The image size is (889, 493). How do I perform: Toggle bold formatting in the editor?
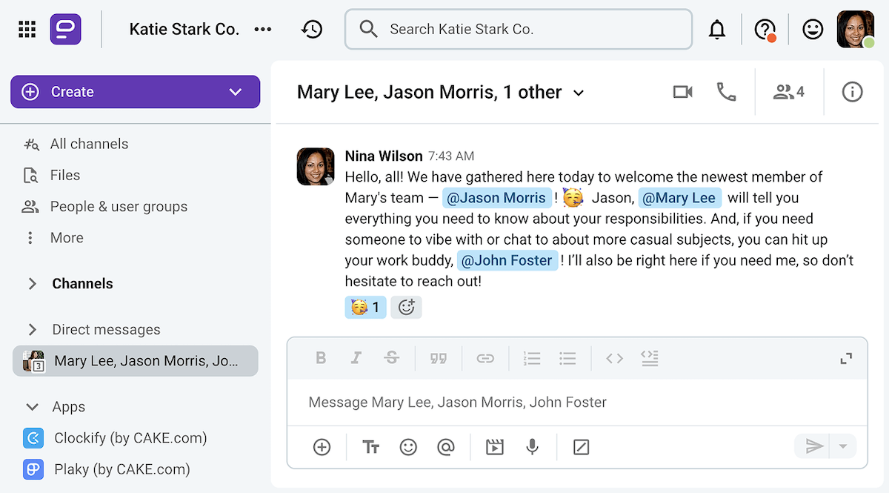(321, 358)
